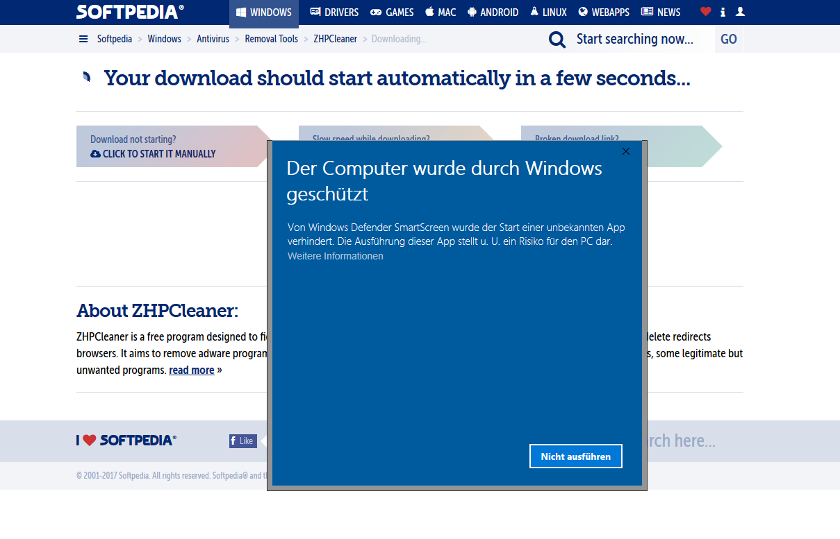Image resolution: width=840 pixels, height=539 pixels.
Task: Open the user account icon
Action: click(740, 12)
